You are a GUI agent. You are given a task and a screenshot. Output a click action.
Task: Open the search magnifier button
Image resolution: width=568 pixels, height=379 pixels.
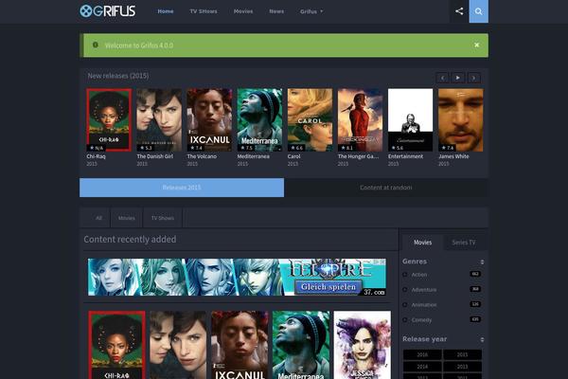tap(478, 11)
